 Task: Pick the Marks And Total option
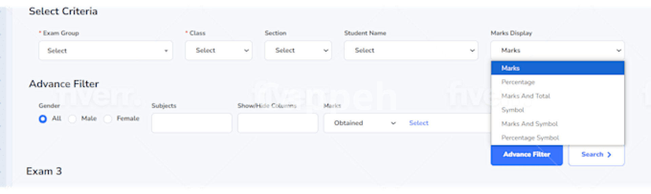tap(526, 96)
